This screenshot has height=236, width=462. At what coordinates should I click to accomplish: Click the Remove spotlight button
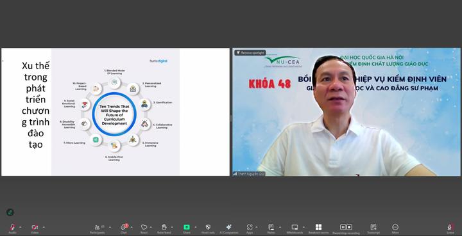(250, 53)
